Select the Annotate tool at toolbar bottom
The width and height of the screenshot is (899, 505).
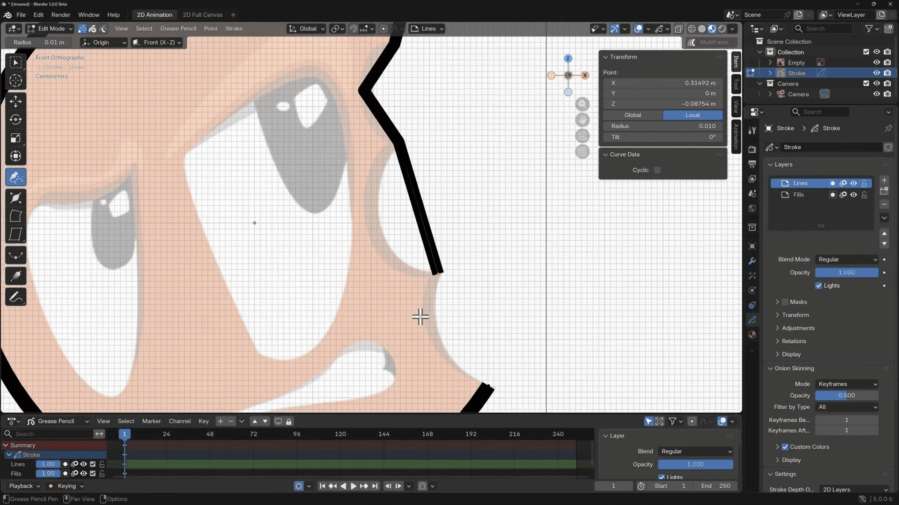[x=15, y=296]
